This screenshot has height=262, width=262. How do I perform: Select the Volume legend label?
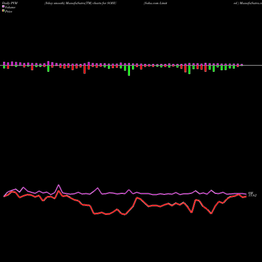coord(10,7)
